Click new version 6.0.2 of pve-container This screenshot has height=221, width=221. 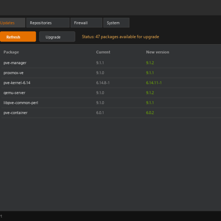(150, 113)
